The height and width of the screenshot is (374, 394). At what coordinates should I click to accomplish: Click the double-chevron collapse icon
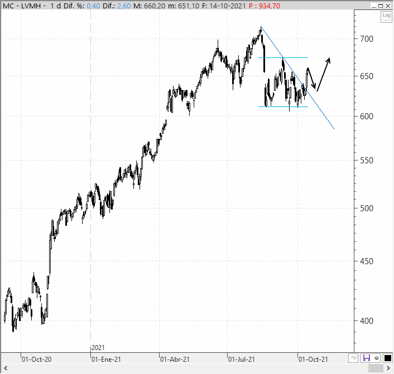[x=354, y=358]
